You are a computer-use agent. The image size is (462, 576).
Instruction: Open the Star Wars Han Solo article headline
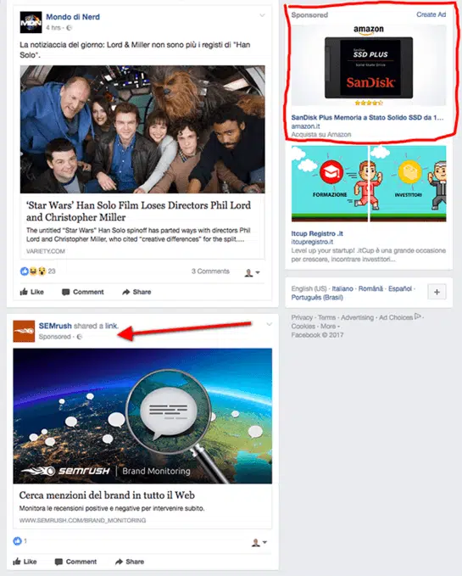coord(138,211)
